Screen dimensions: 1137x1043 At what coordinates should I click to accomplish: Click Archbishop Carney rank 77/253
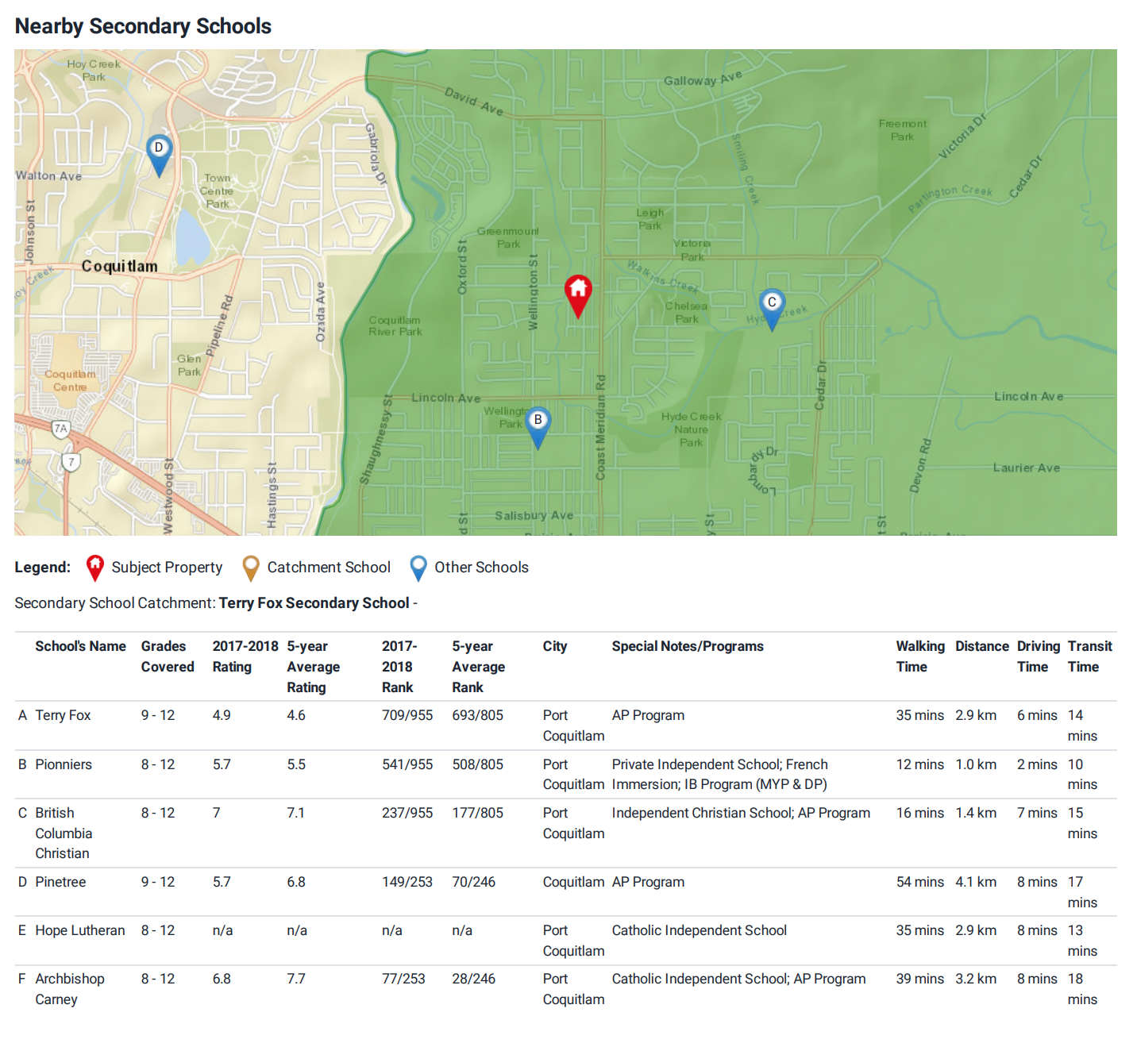pos(403,979)
